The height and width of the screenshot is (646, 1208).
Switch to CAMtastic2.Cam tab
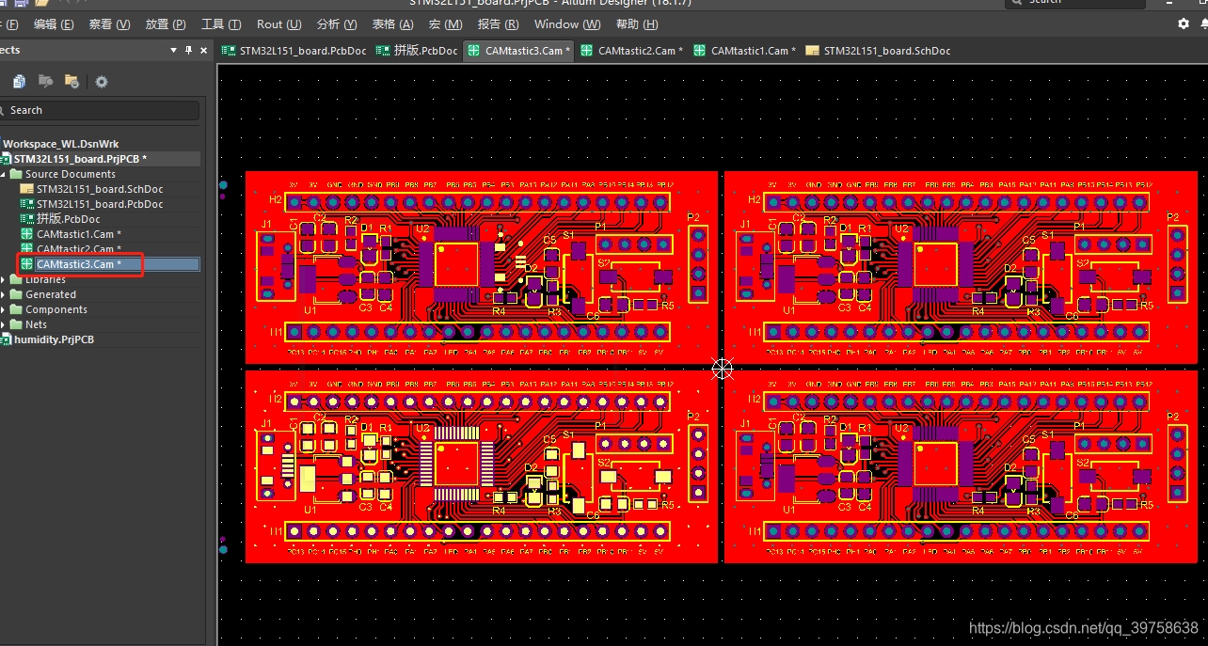coord(631,51)
